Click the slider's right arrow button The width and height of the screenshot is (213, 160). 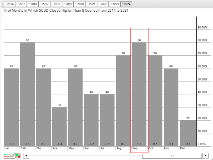(x=206, y=155)
